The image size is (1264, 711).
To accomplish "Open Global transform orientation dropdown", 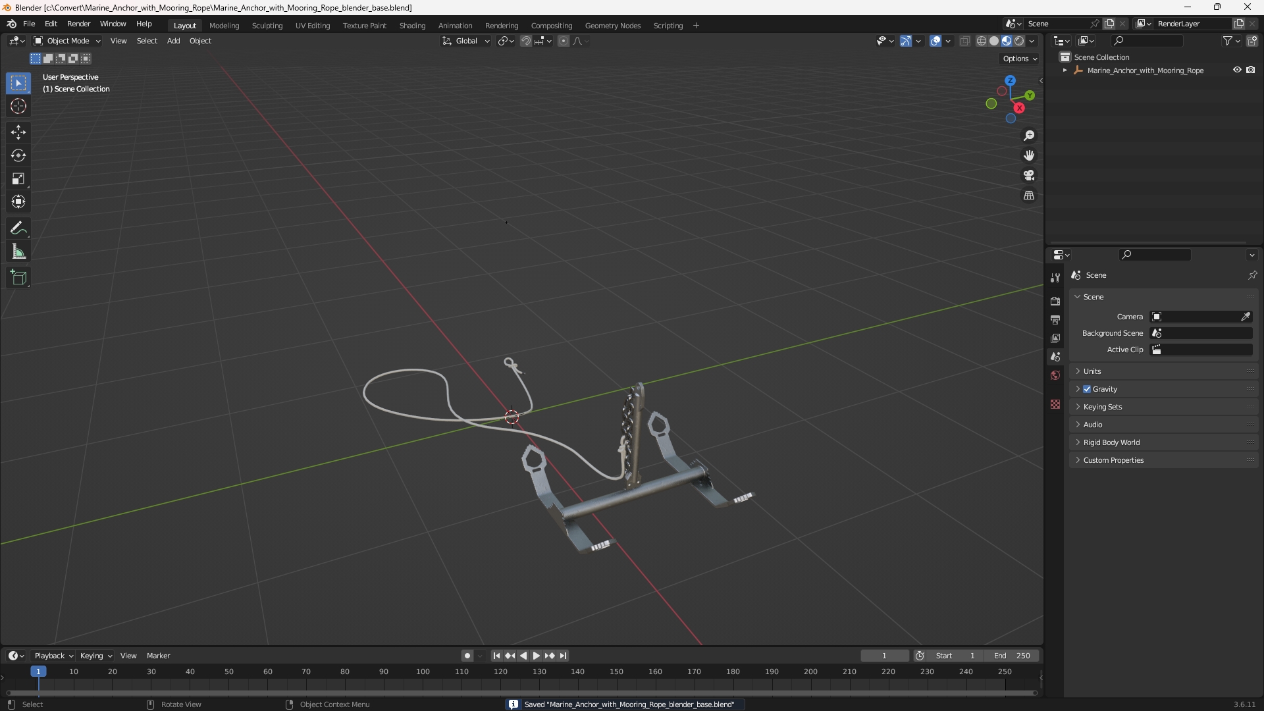I will pyautogui.click(x=465, y=41).
